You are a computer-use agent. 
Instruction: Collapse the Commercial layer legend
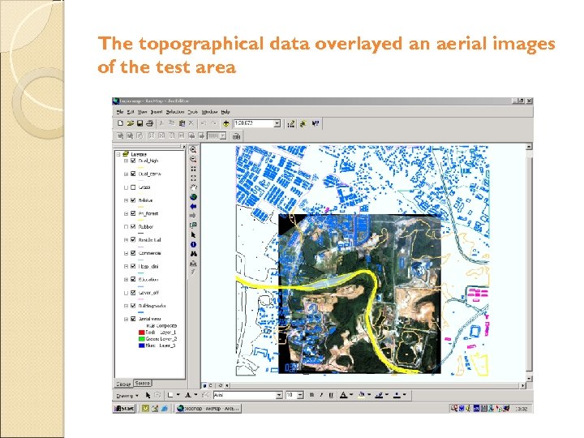coord(126,253)
